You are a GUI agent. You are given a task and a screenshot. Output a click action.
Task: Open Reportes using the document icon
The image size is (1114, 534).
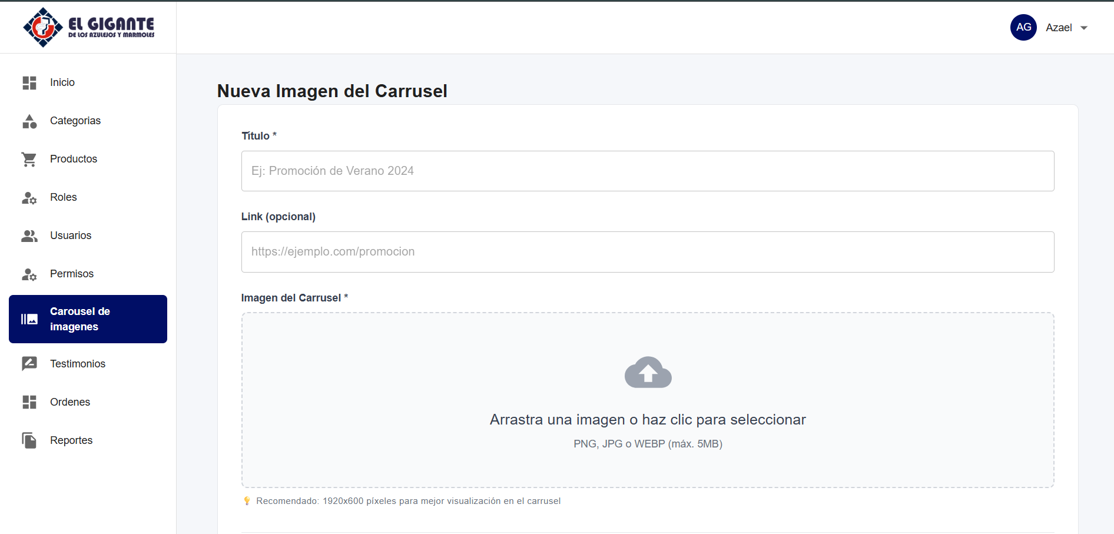coord(29,440)
